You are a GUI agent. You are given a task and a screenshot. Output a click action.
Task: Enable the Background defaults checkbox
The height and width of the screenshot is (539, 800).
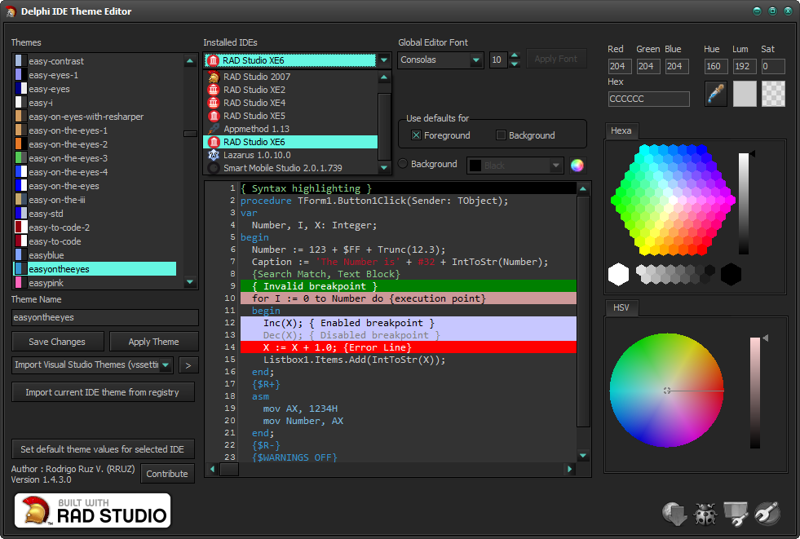click(501, 135)
